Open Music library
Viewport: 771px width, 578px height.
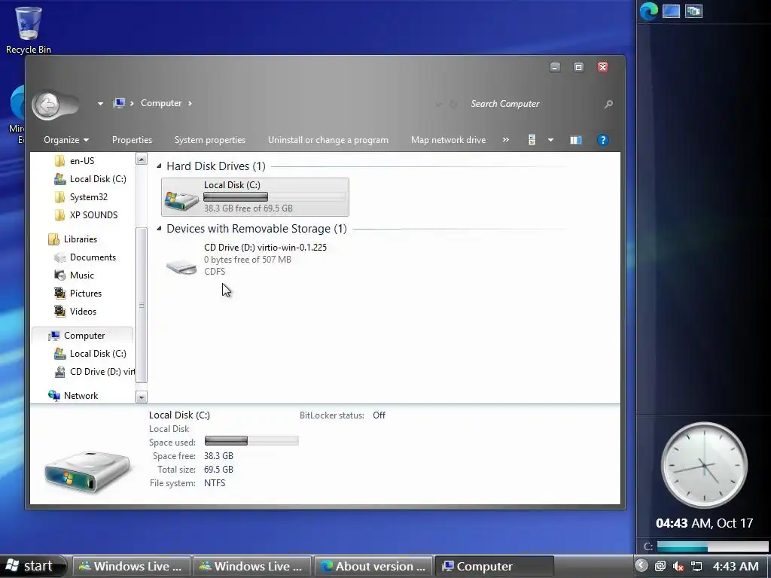(x=81, y=275)
